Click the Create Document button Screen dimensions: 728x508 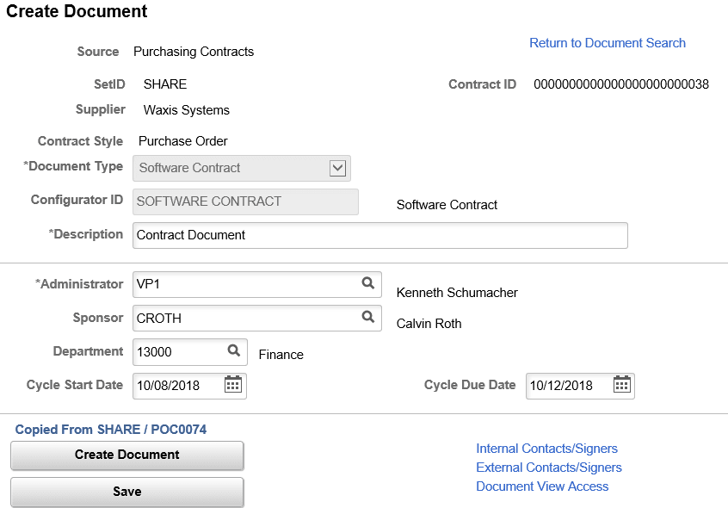(x=126, y=455)
